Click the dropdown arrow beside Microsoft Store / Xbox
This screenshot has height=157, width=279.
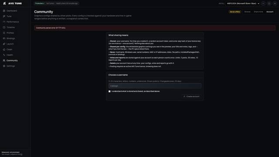point(259,3)
